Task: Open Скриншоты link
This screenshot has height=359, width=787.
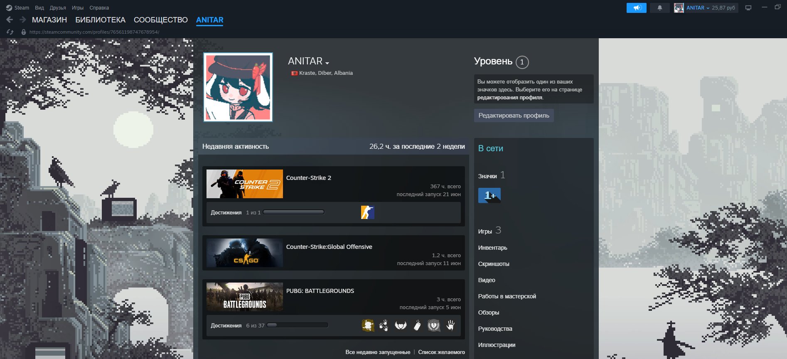Action: tap(494, 264)
